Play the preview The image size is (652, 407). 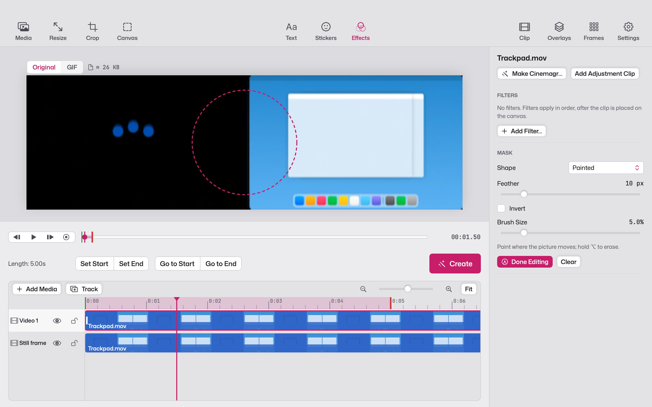point(34,237)
